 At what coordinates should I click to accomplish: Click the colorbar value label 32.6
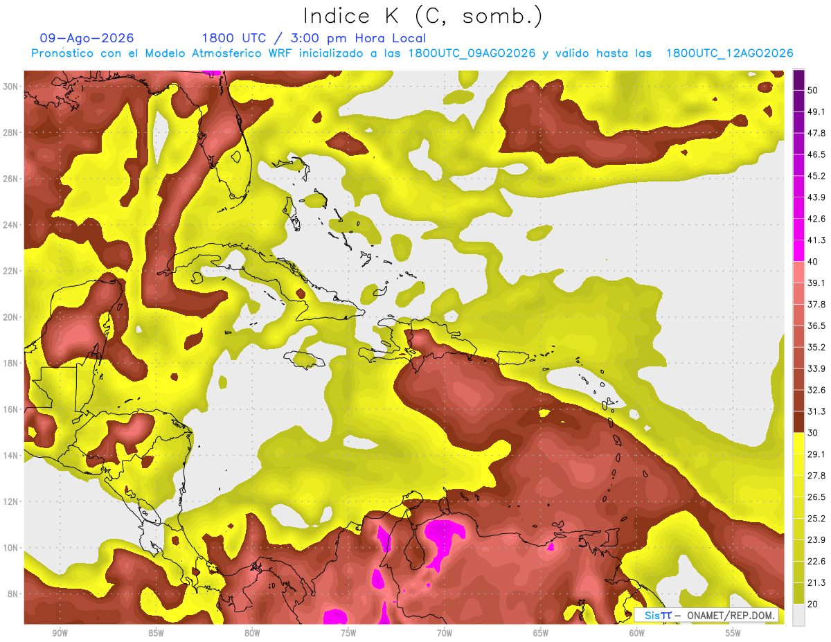(816, 391)
